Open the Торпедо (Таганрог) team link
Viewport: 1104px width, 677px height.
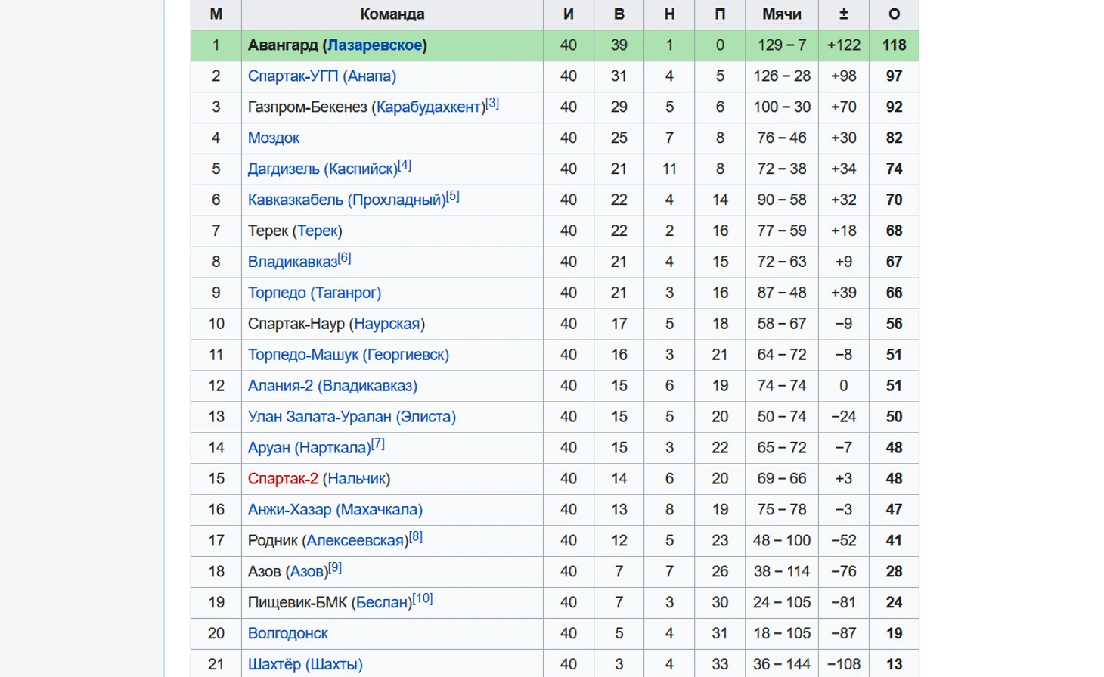(314, 293)
